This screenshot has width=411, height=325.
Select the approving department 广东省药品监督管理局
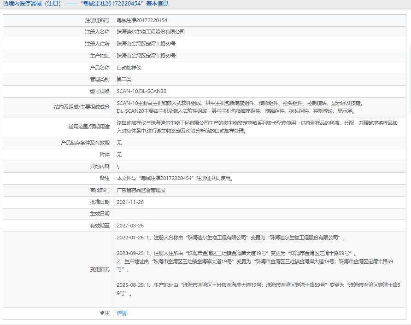point(141,190)
